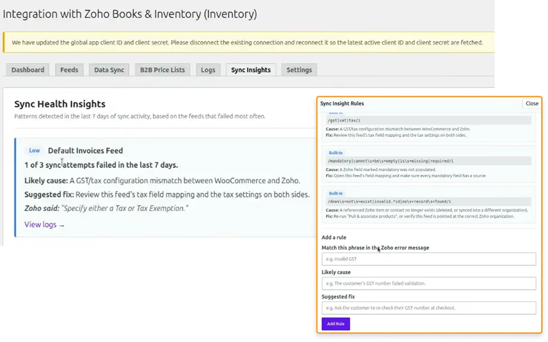Open the Settings tab

click(x=299, y=70)
